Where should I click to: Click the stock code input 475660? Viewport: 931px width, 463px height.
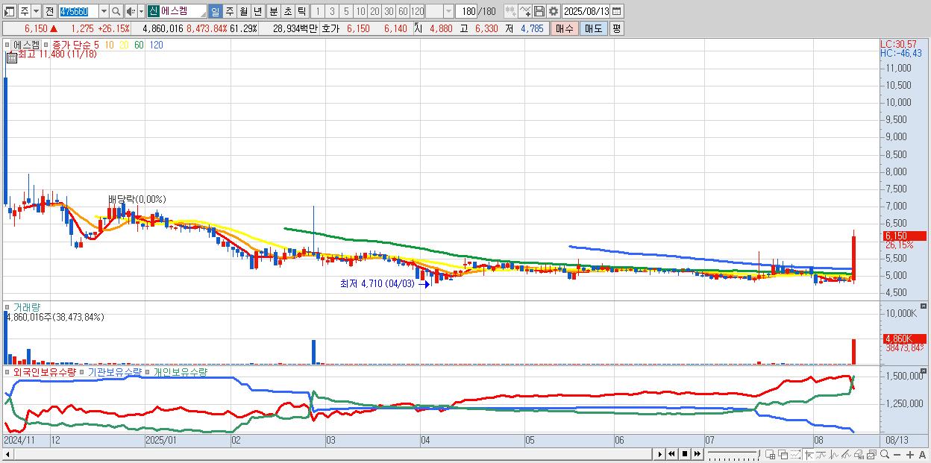click(x=78, y=11)
